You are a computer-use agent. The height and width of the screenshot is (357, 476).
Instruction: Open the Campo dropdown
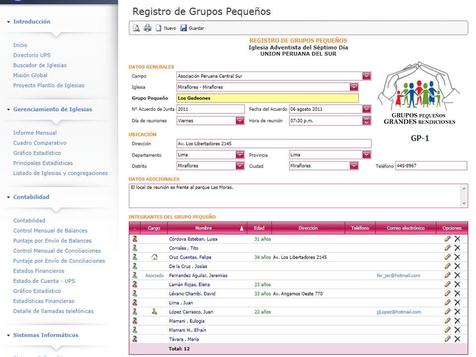366,76
